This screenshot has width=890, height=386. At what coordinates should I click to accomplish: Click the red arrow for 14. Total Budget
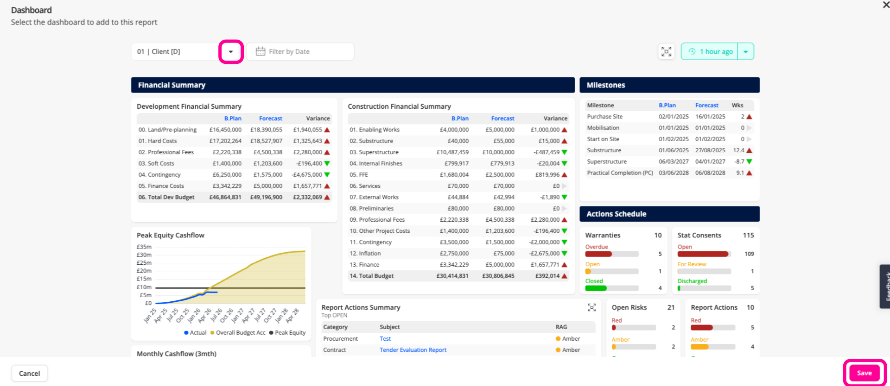pyautogui.click(x=564, y=276)
